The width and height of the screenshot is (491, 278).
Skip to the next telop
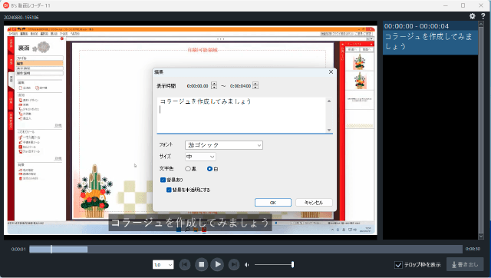[234, 264]
